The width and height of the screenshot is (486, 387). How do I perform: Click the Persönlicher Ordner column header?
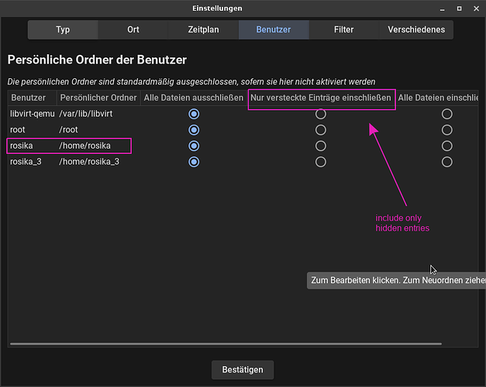[x=97, y=98]
